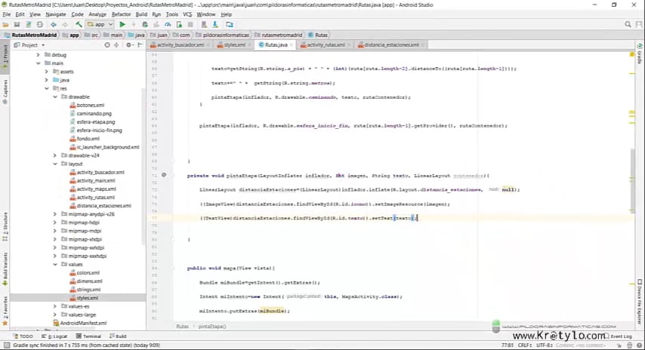Viewport: 645px width, 350px height.
Task: Open the Structure side tool window
Action: tap(5, 227)
